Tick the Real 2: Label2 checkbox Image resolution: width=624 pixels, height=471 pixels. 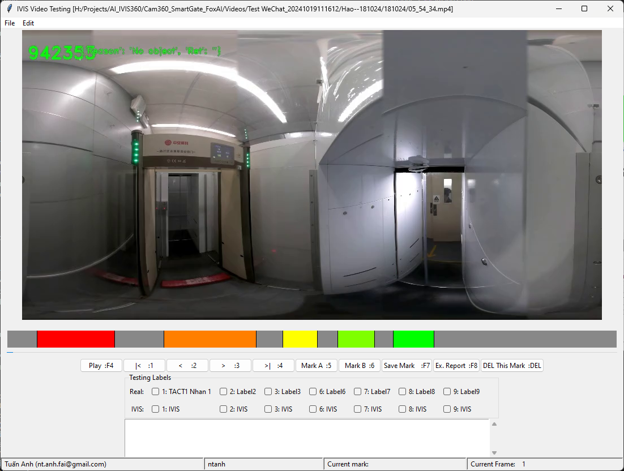pos(224,392)
